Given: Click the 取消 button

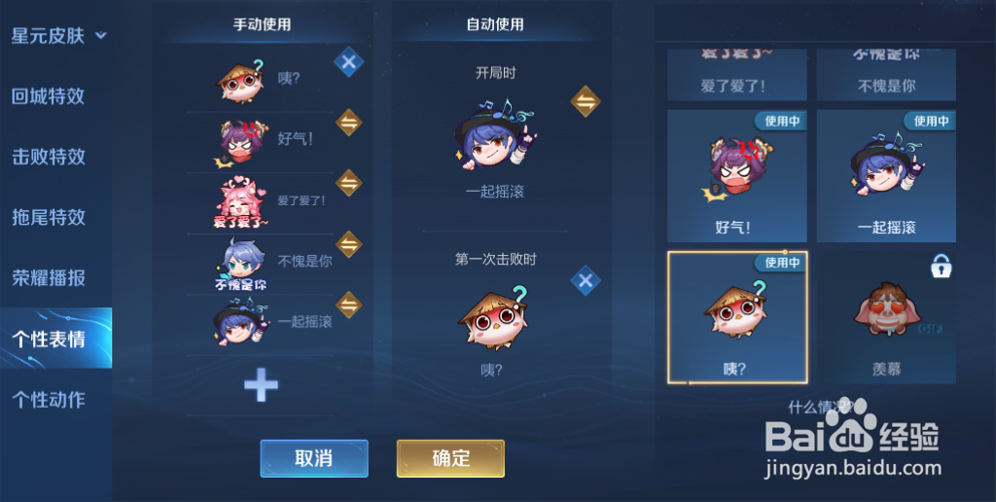Looking at the screenshot, I should 314,458.
